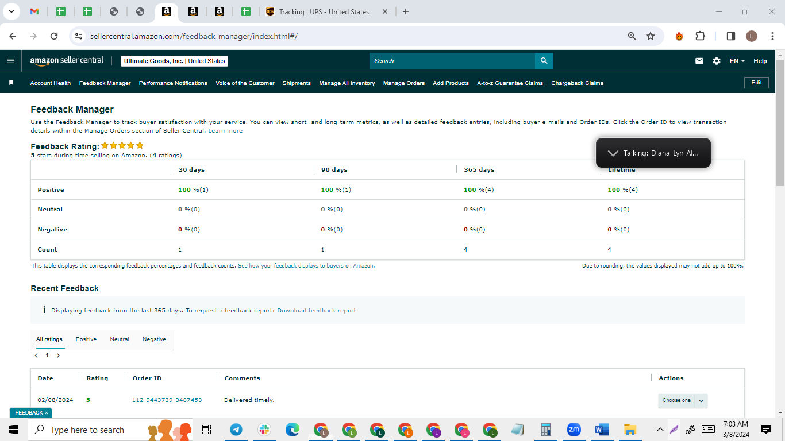Select the Neutral ratings tab
This screenshot has width=785, height=441.
pyautogui.click(x=120, y=339)
